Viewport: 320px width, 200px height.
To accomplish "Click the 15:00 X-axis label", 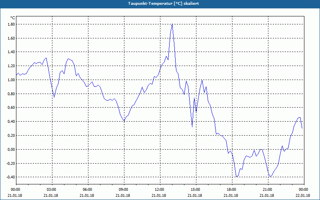I will pos(196,190).
